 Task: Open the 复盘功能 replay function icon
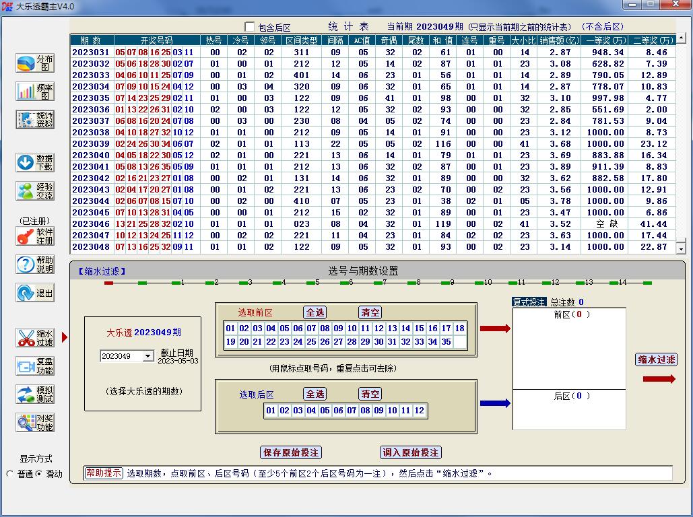pyautogui.click(x=35, y=366)
